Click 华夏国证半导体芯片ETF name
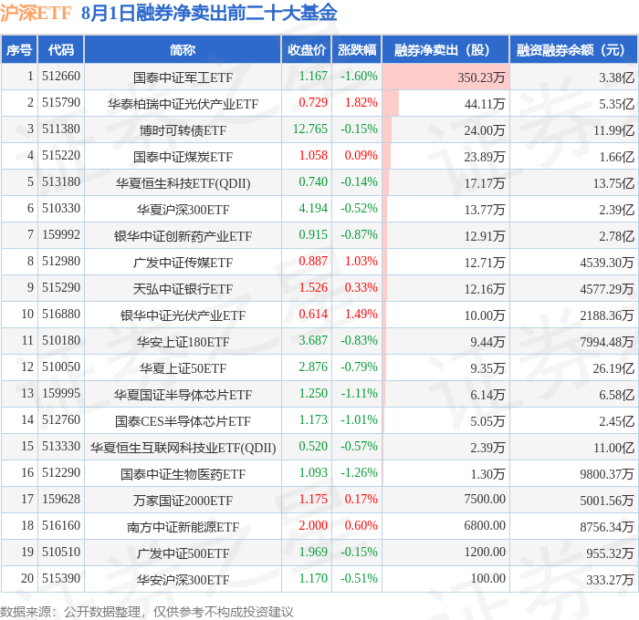Image resolution: width=639 pixels, height=620 pixels. tap(183, 395)
